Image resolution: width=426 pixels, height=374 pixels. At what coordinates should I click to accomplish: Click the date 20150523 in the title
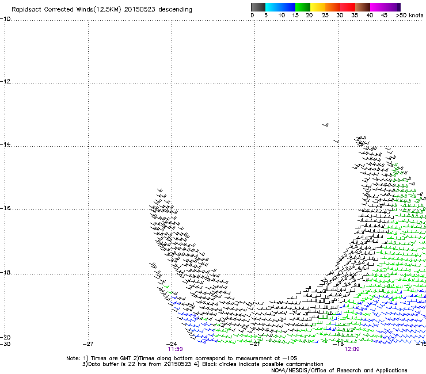click(140, 9)
